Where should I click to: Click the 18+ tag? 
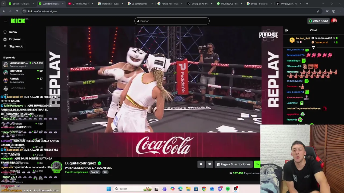coord(105,172)
